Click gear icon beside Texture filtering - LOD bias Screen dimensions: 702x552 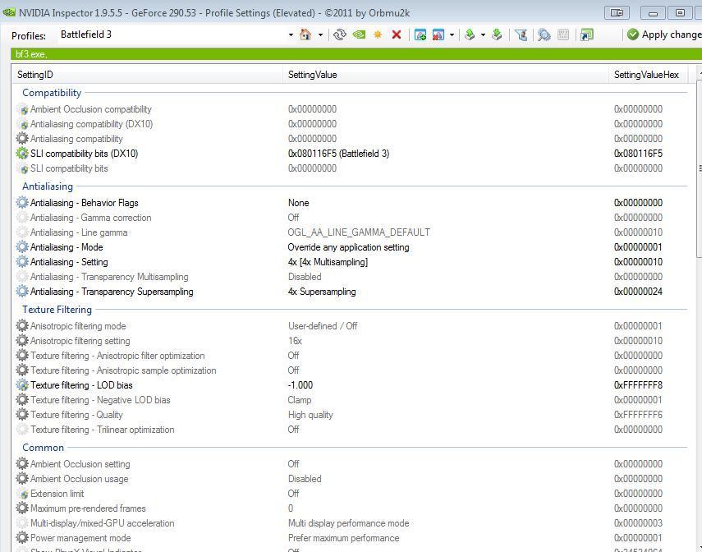click(22, 385)
